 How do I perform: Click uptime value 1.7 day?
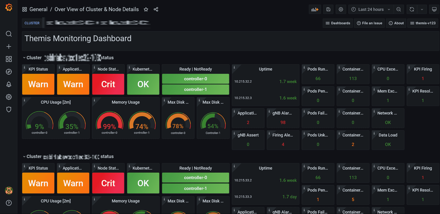click(x=289, y=197)
